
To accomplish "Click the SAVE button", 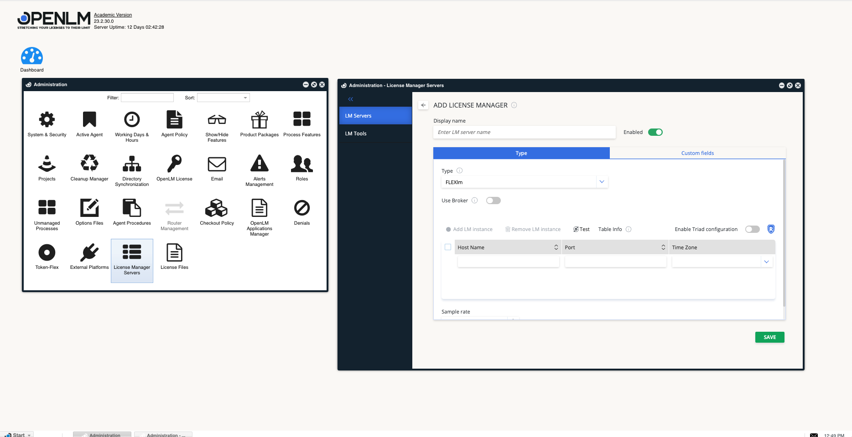I will tap(769, 337).
